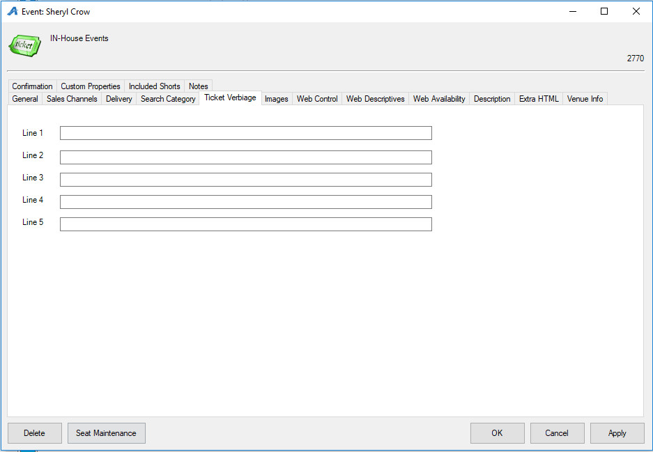
Task: Click the Line 3 label
Action: pos(33,178)
